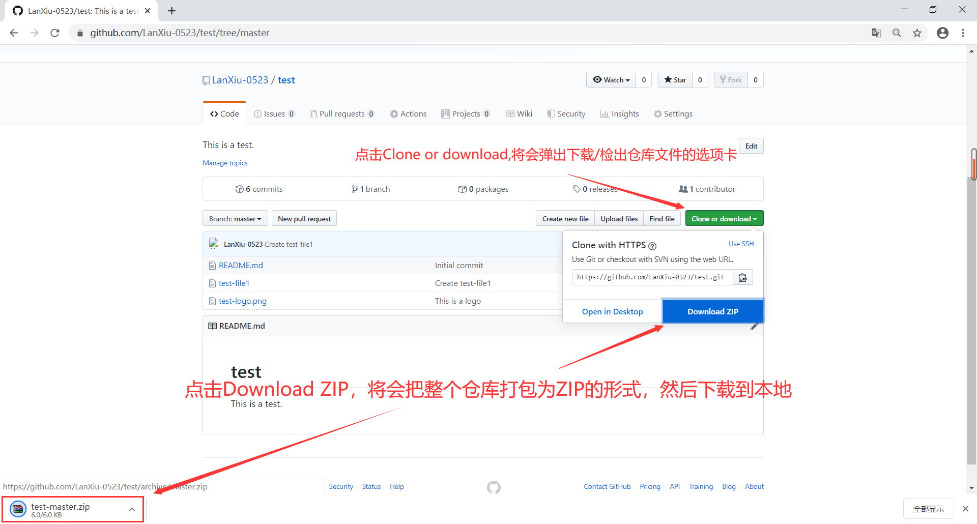Click the help icon beside Clone with HTTPS
Viewport: 977px width, 524px height.
(x=652, y=246)
